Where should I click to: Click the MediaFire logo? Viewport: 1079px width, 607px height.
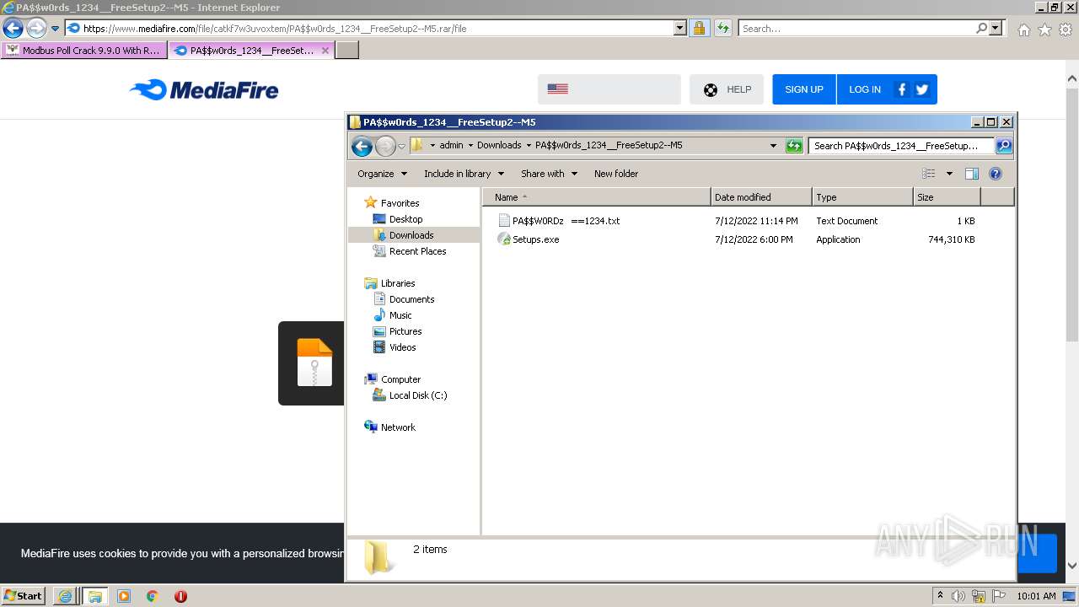click(x=204, y=89)
